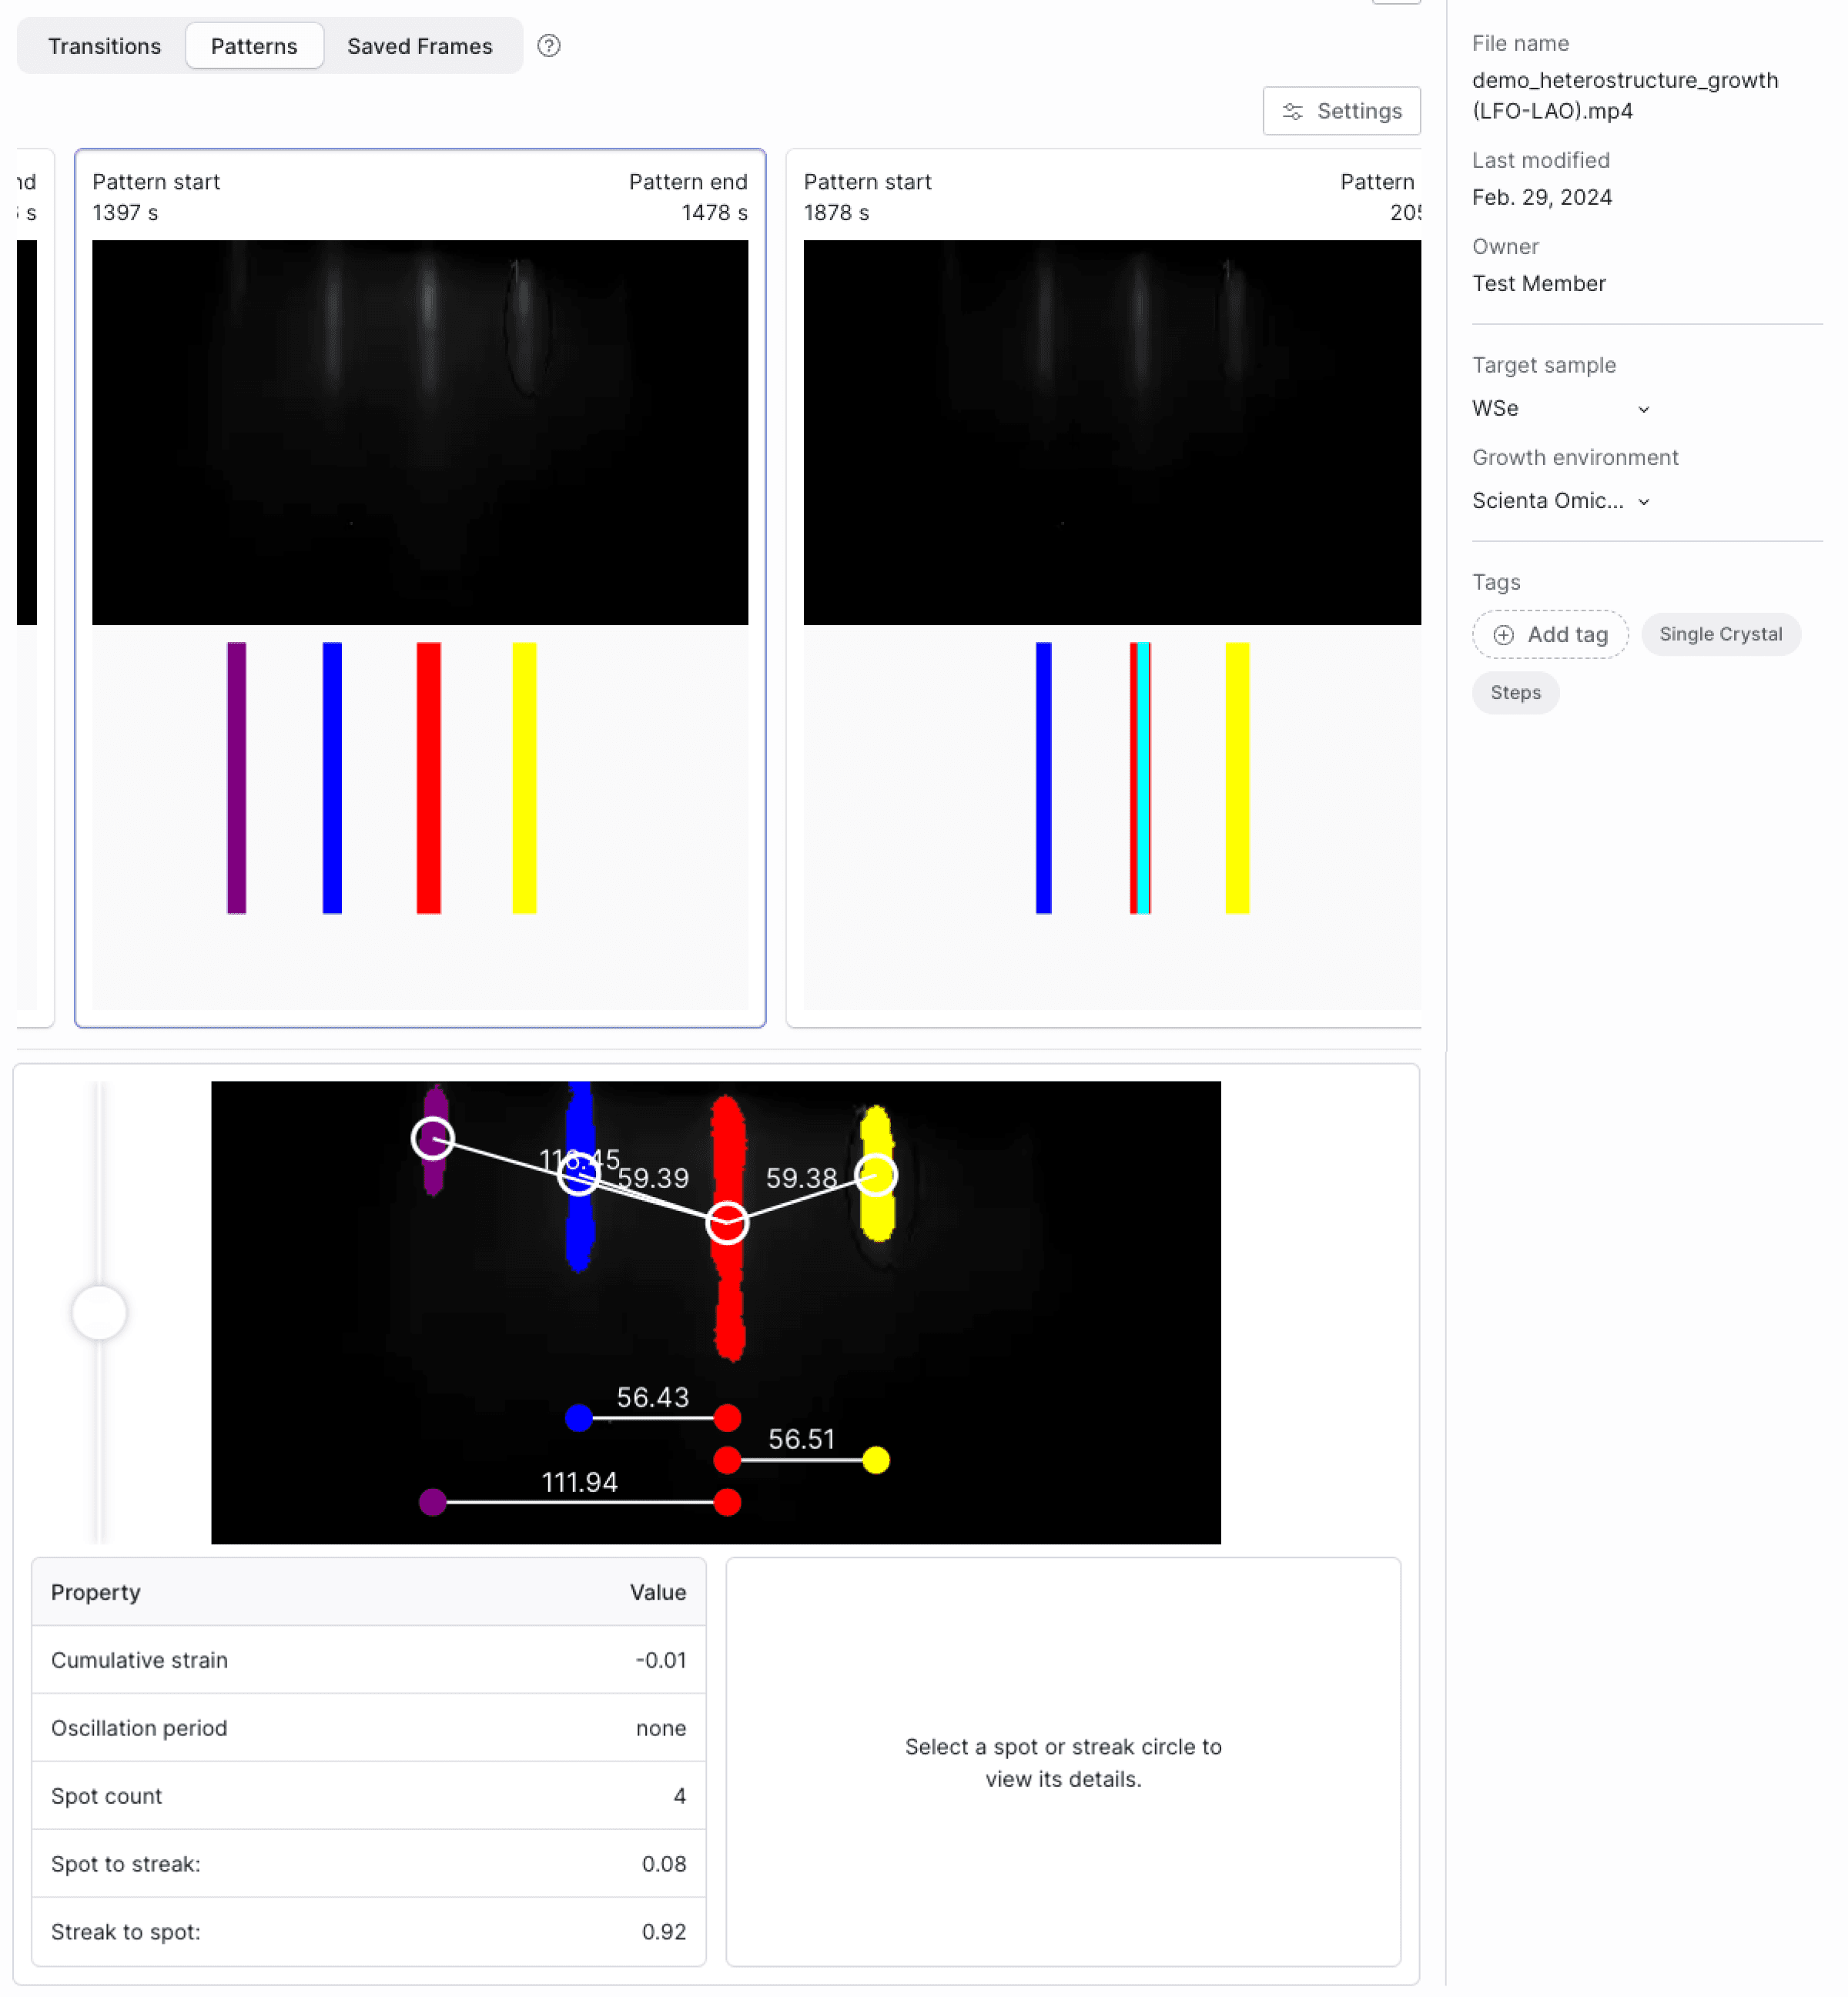Click the Transitions tab
The width and height of the screenshot is (1848, 1997).
tap(105, 47)
